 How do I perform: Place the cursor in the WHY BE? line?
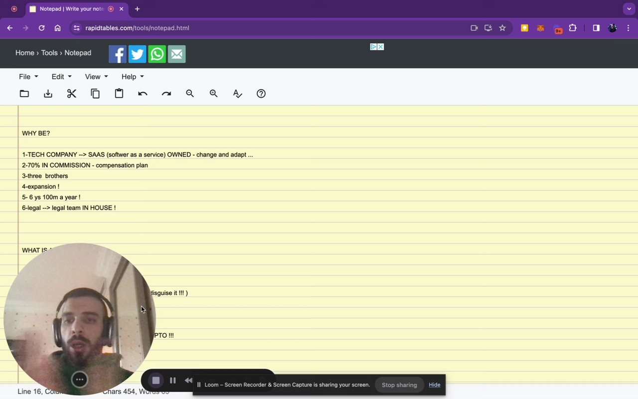[x=36, y=133]
